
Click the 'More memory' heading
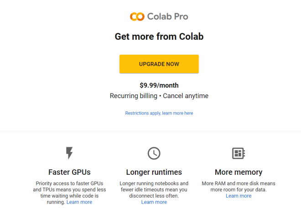(x=239, y=172)
